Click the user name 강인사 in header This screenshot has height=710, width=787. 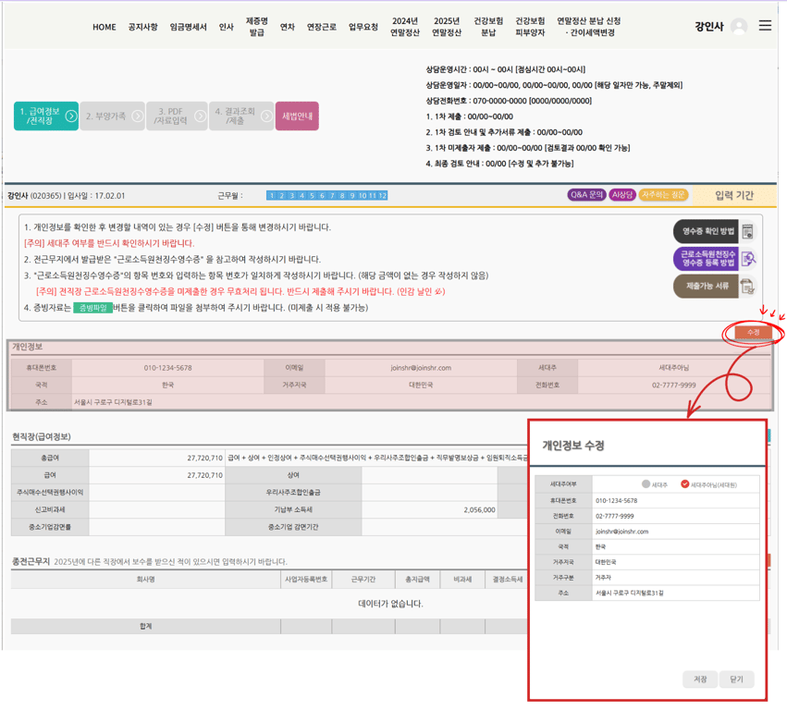coord(708,27)
